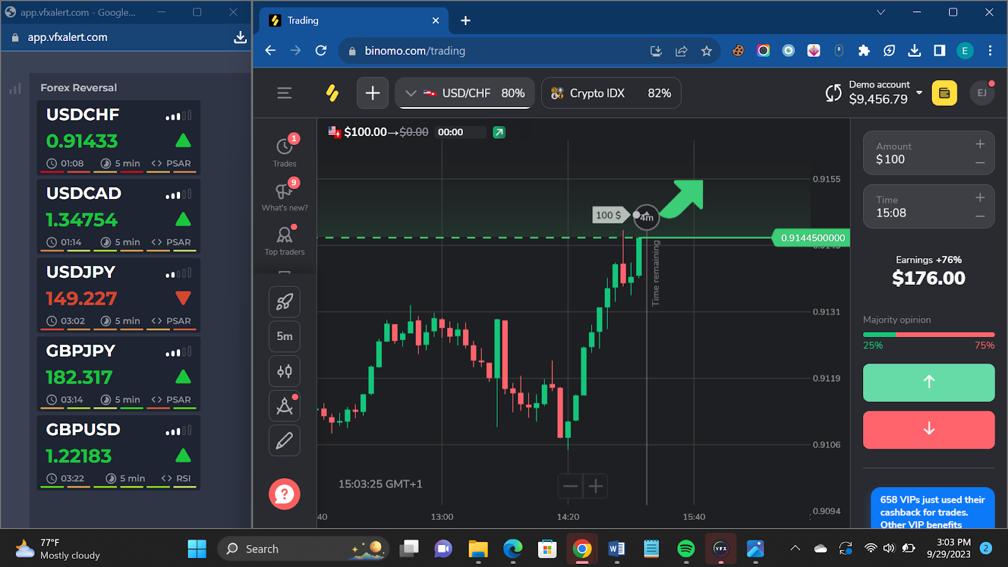Screen dimensions: 1008x567
Task: Open the GBPJPY signal card in vfxalert
Action: click(x=118, y=373)
